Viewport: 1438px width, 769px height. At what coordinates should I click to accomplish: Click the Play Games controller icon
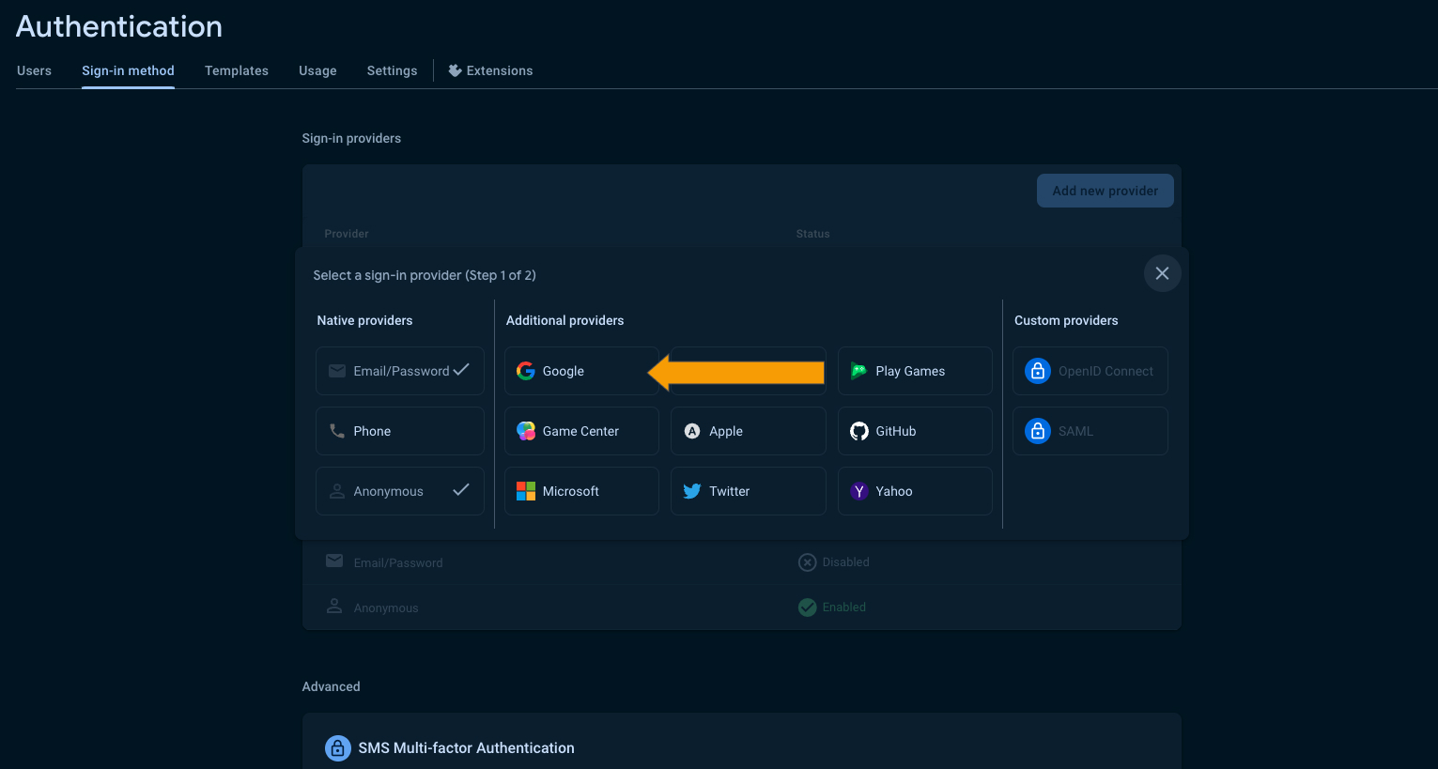point(858,371)
